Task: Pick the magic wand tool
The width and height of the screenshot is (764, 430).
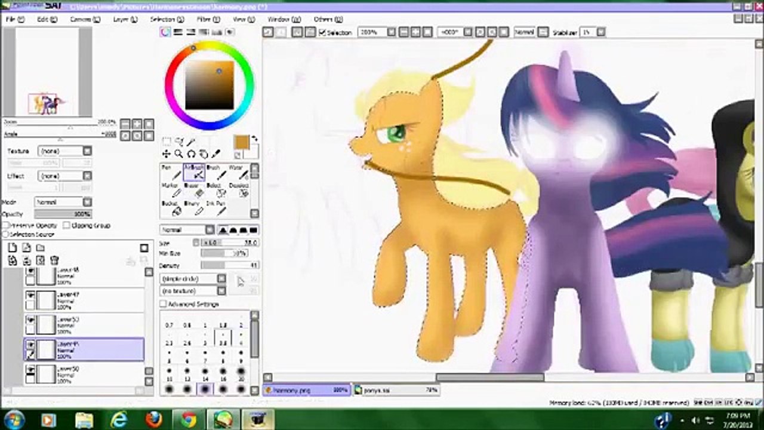Action: (x=191, y=142)
